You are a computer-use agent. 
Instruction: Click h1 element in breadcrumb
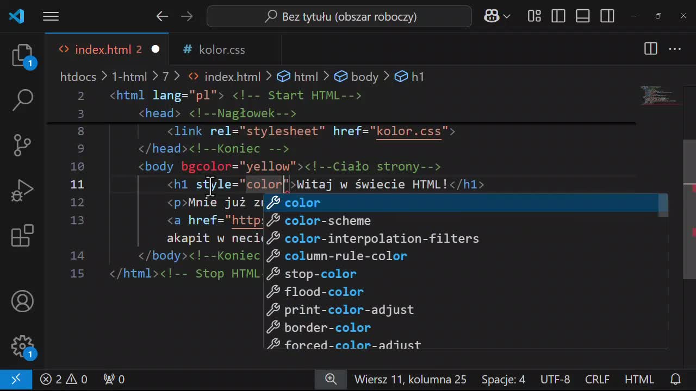409,77
